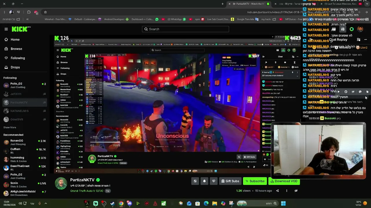This screenshot has height=208, width=371.
Task: Toggle the notification bell for PartizaNKTV
Action: tap(204, 181)
